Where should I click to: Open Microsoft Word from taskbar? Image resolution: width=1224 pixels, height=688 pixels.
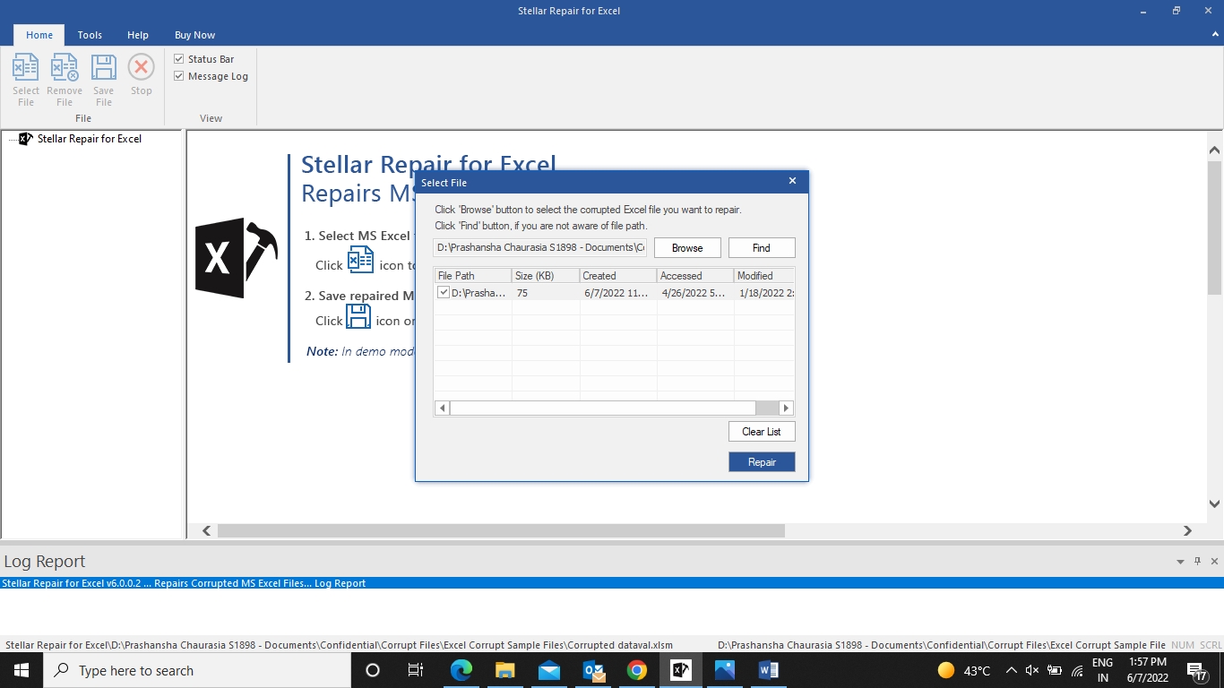coord(769,670)
